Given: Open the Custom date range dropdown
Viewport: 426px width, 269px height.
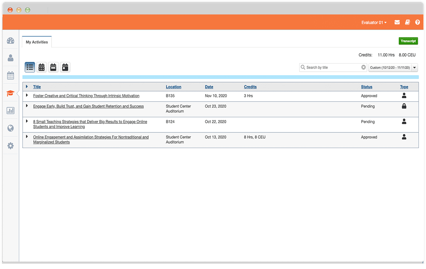Looking at the screenshot, I should click(393, 68).
